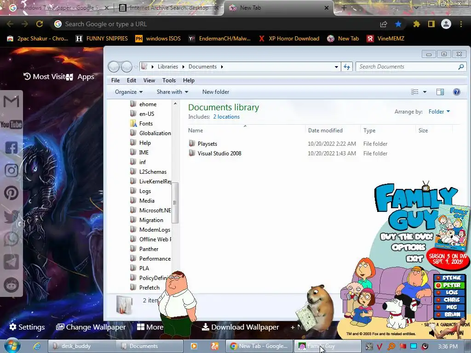The width and height of the screenshot is (471, 353).
Task: Open the View menu in Explorer
Action: [149, 80]
